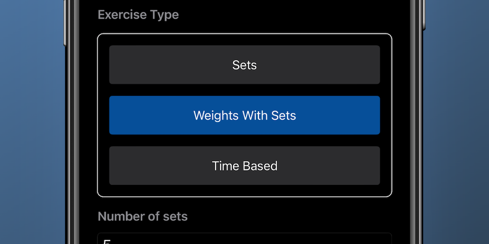
Task: Select the Sets exercise type
Action: tap(244, 65)
